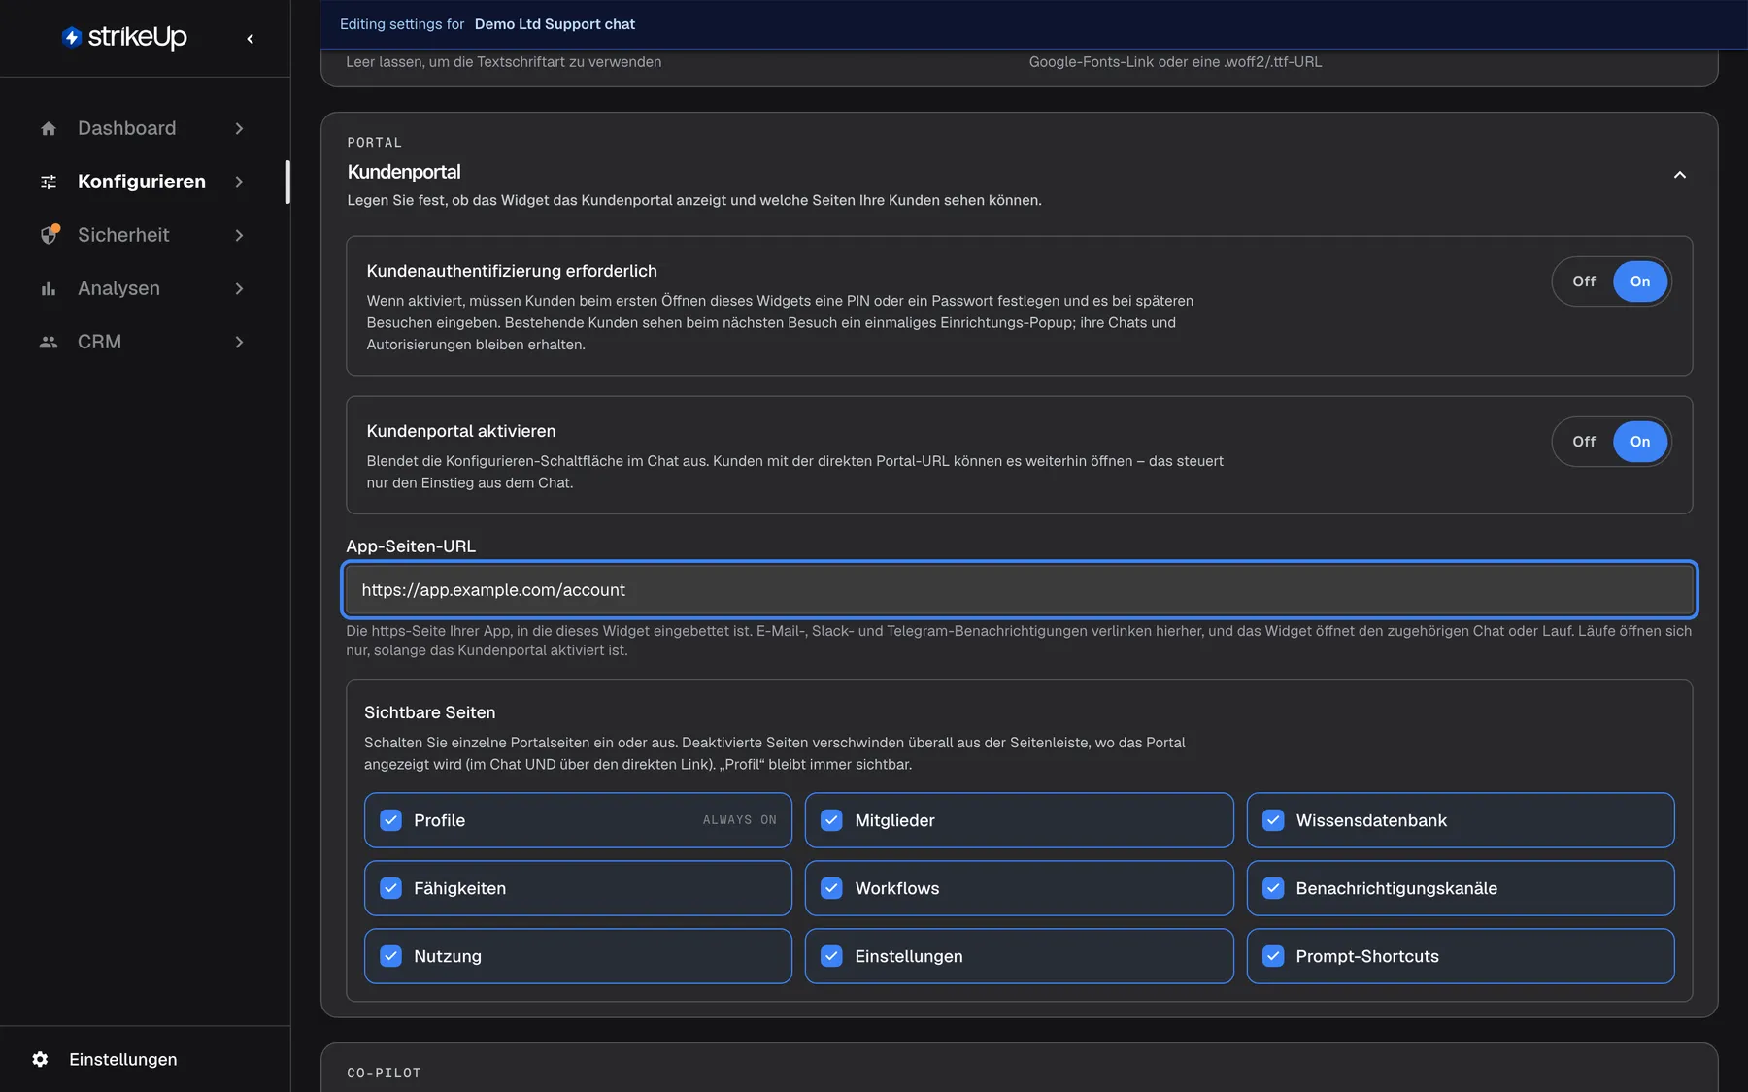Viewport: 1748px width, 1092px height.
Task: Click the strikeUp logo
Action: coord(124,37)
